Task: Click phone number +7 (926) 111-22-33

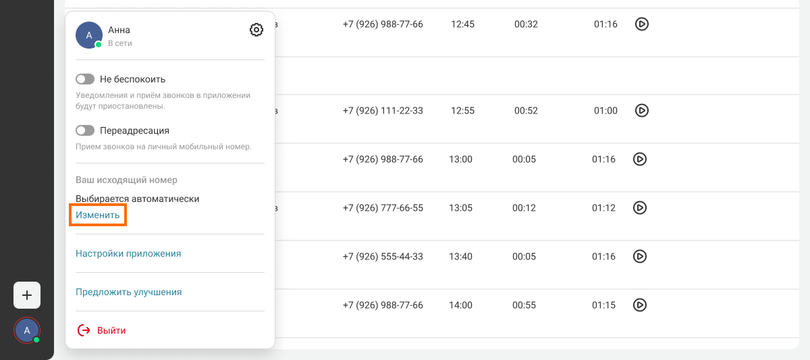Action: (x=383, y=111)
